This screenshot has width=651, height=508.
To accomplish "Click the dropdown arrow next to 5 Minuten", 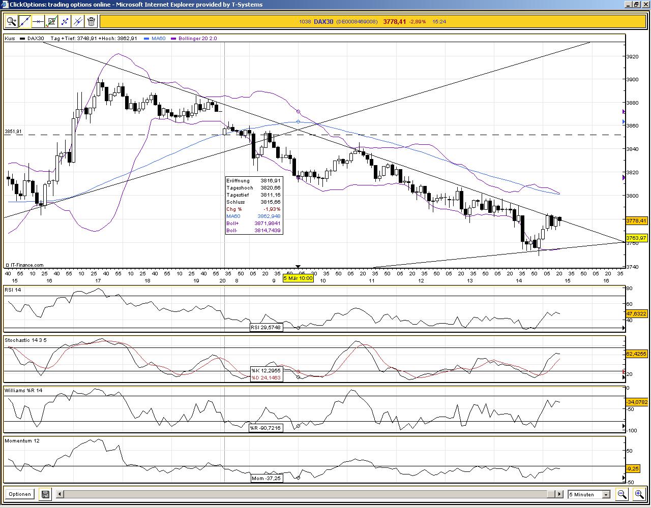I will click(x=605, y=494).
